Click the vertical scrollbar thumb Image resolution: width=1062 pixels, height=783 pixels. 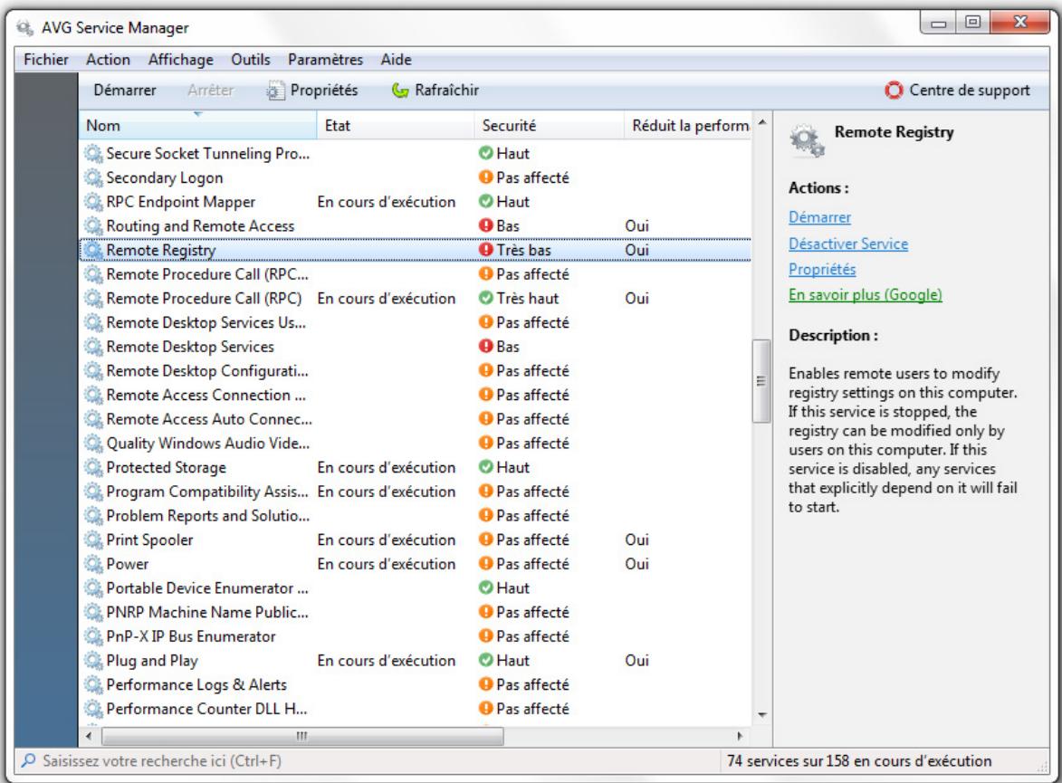point(761,381)
